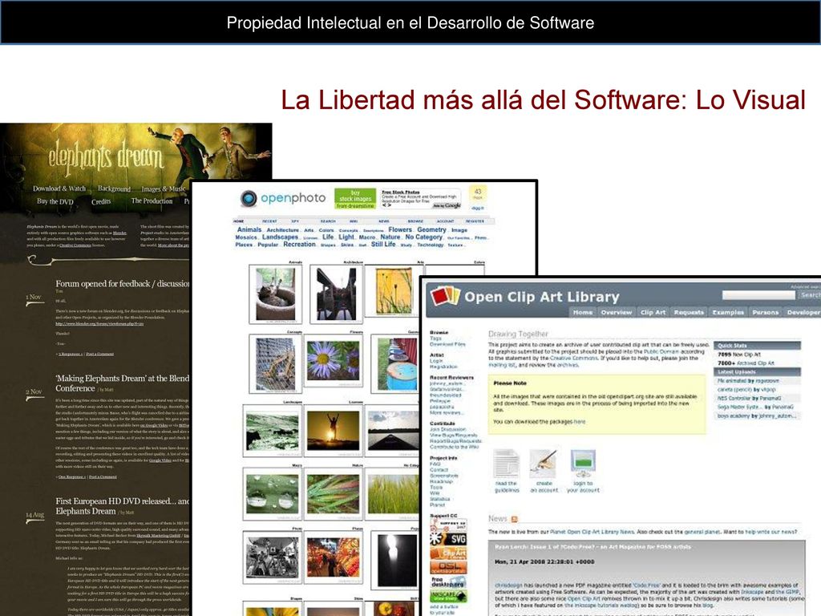Click the SVG badge in Clip Art sidebar
The width and height of the screenshot is (821, 616).
coord(448,539)
